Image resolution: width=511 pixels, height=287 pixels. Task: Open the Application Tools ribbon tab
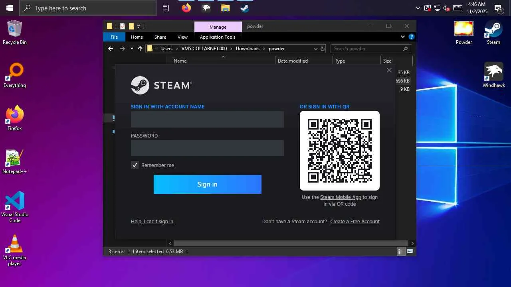[218, 37]
